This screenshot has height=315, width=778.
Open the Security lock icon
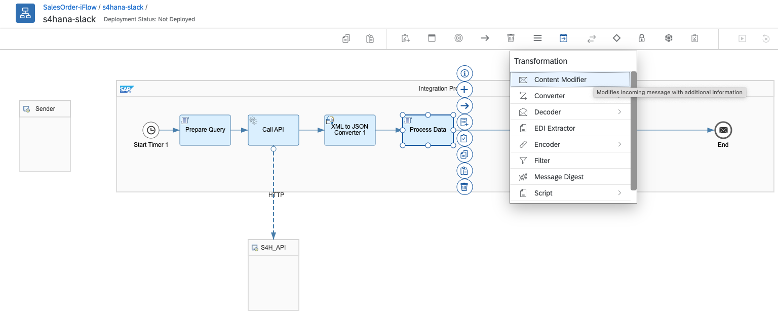pyautogui.click(x=642, y=38)
